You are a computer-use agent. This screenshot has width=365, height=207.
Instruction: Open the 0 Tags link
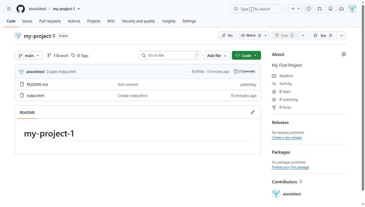pos(80,55)
